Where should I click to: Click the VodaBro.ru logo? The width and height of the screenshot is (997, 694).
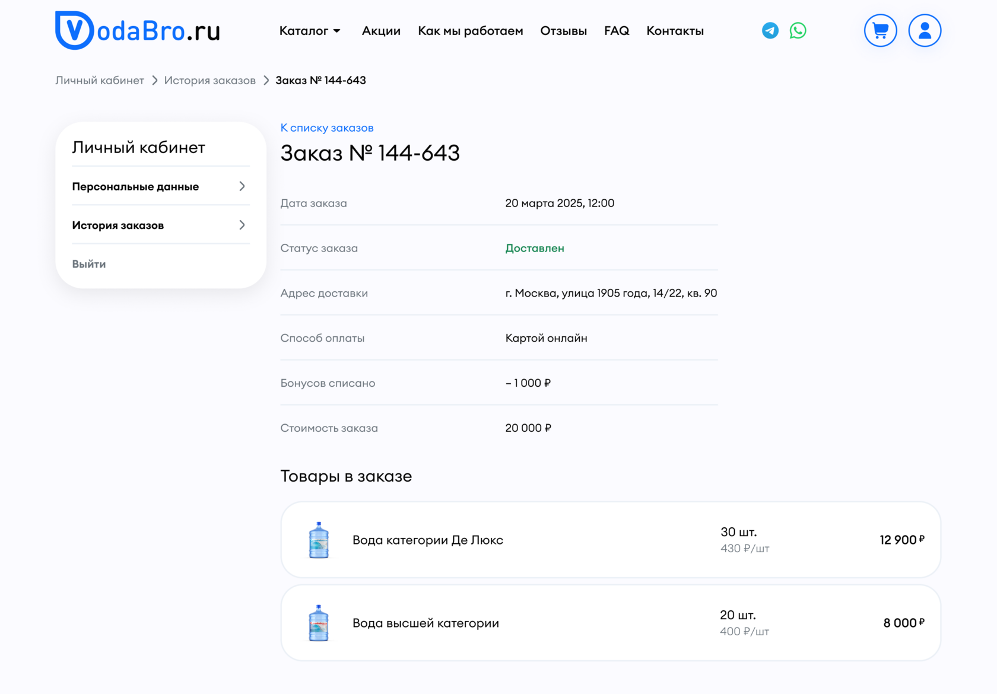pos(138,30)
